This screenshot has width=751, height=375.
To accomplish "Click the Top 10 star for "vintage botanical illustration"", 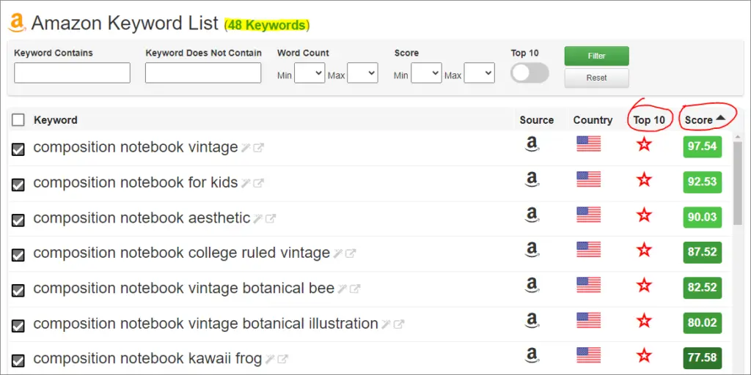I will click(x=644, y=321).
